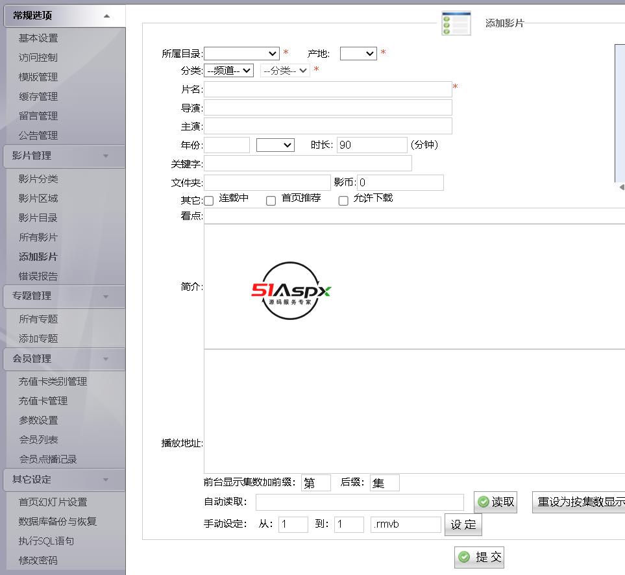The image size is (625, 575).
Task: Open 影片分类 in the sidebar
Action: pos(38,179)
